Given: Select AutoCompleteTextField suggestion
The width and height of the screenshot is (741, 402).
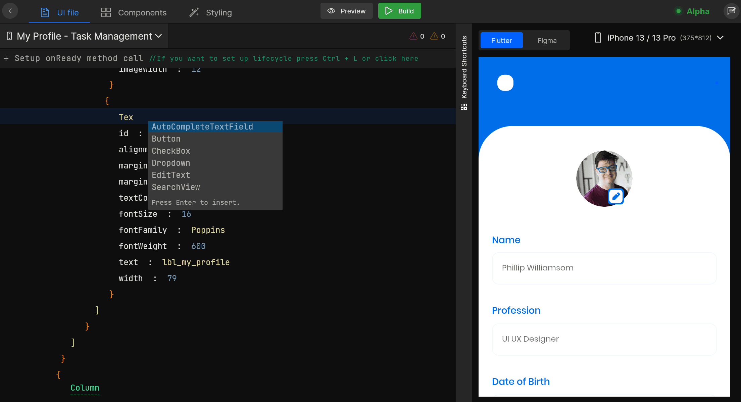Looking at the screenshot, I should [x=215, y=127].
